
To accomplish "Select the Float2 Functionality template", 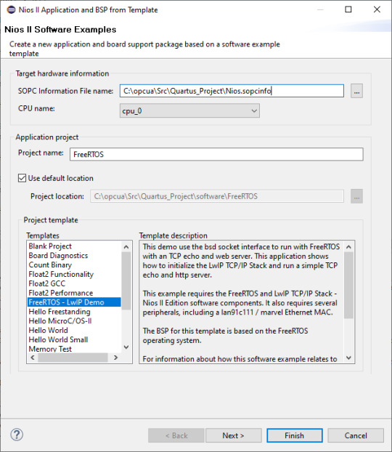I will [61, 274].
